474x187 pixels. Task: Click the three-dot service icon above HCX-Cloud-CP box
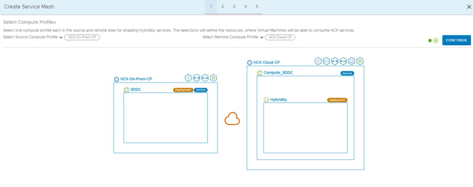343,61
